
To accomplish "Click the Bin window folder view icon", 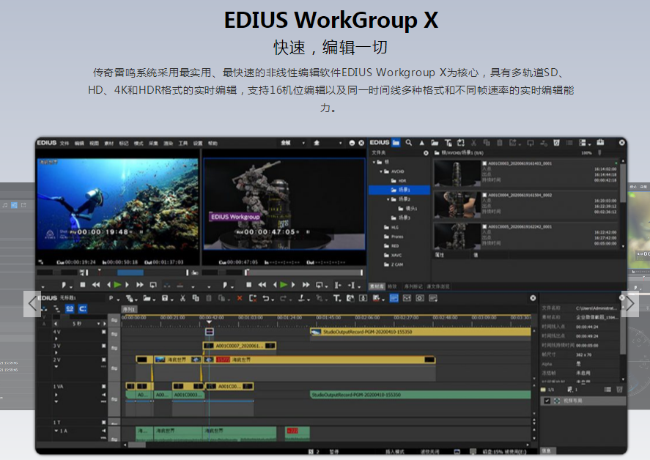I will point(396,143).
